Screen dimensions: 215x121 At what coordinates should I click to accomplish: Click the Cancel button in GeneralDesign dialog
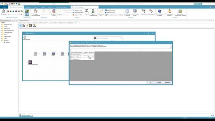(159, 82)
